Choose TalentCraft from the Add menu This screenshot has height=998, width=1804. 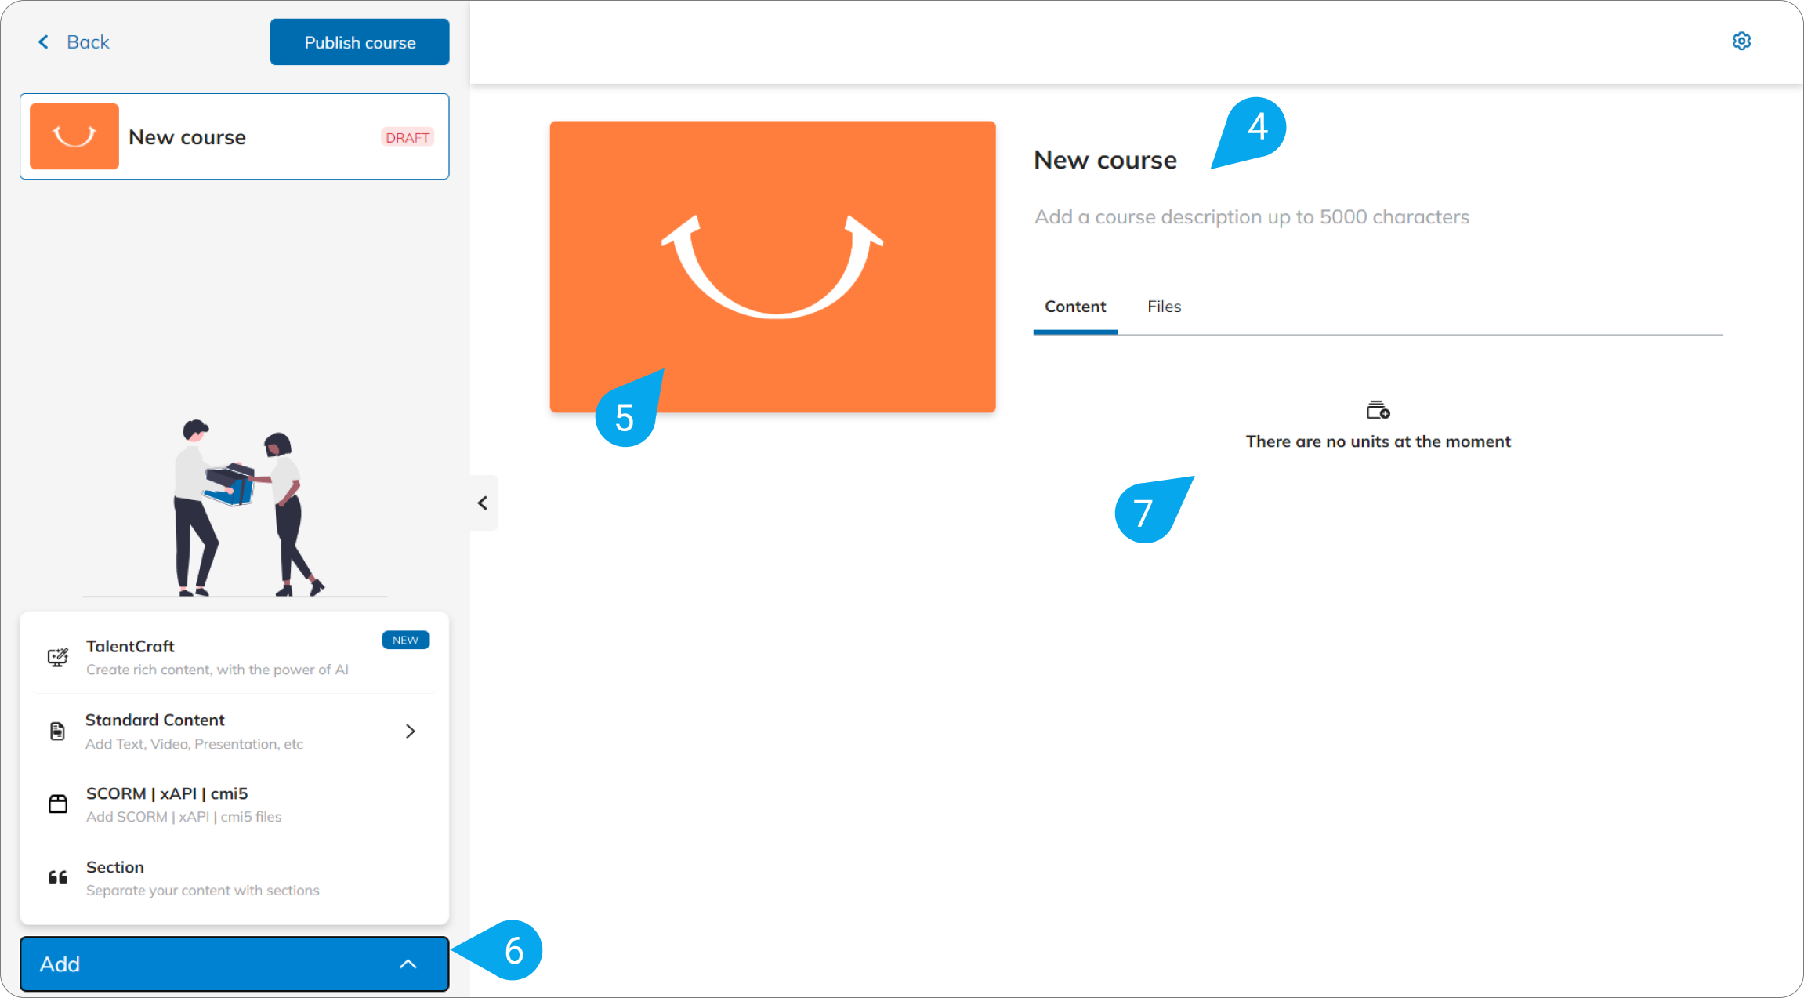coord(234,657)
